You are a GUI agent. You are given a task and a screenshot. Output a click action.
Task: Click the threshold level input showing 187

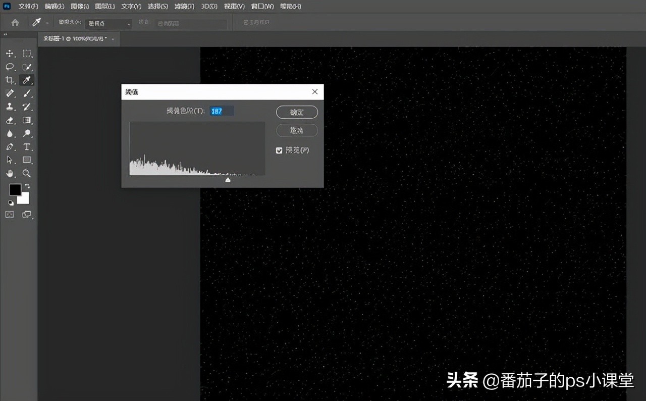coord(222,111)
